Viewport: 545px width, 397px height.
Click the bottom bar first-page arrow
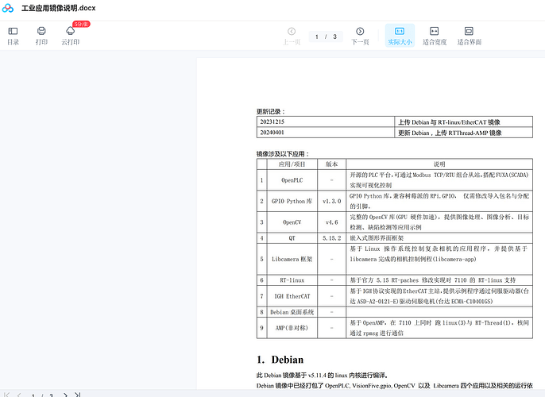point(6,395)
